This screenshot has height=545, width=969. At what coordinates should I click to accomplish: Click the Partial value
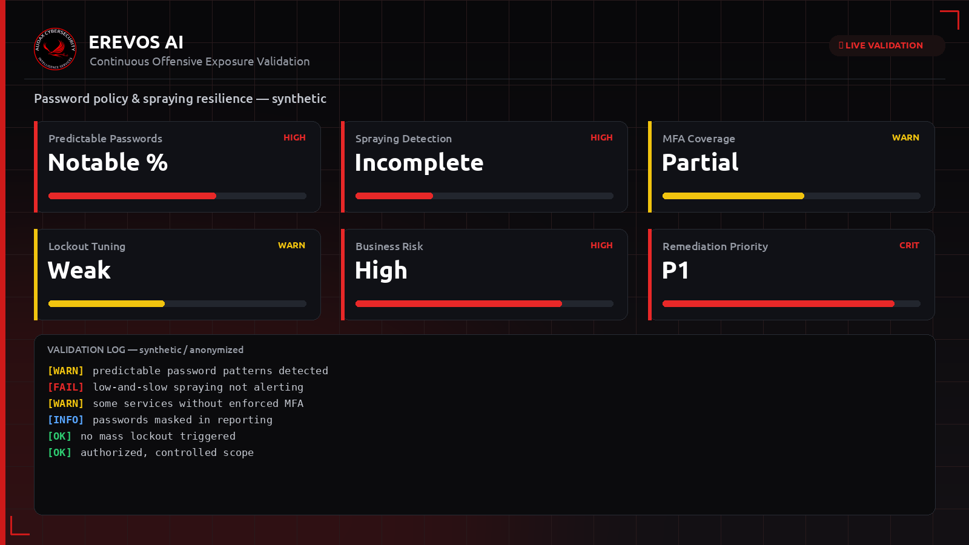(700, 162)
